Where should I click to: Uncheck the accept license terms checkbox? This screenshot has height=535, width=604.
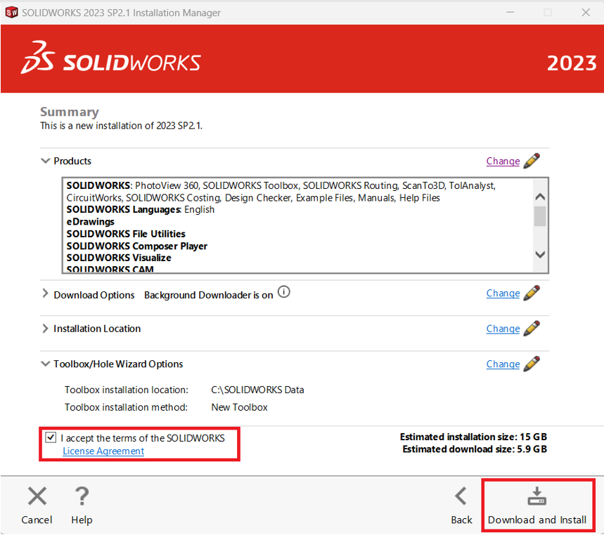click(51, 437)
